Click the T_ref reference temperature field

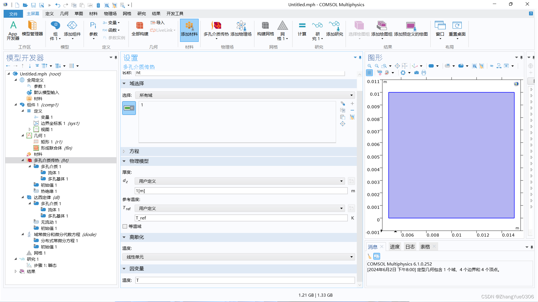(x=241, y=218)
